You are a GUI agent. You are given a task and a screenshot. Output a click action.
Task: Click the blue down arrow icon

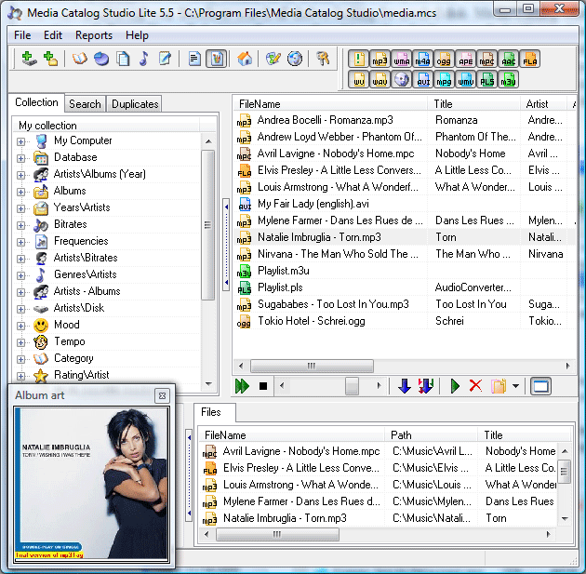coord(405,386)
